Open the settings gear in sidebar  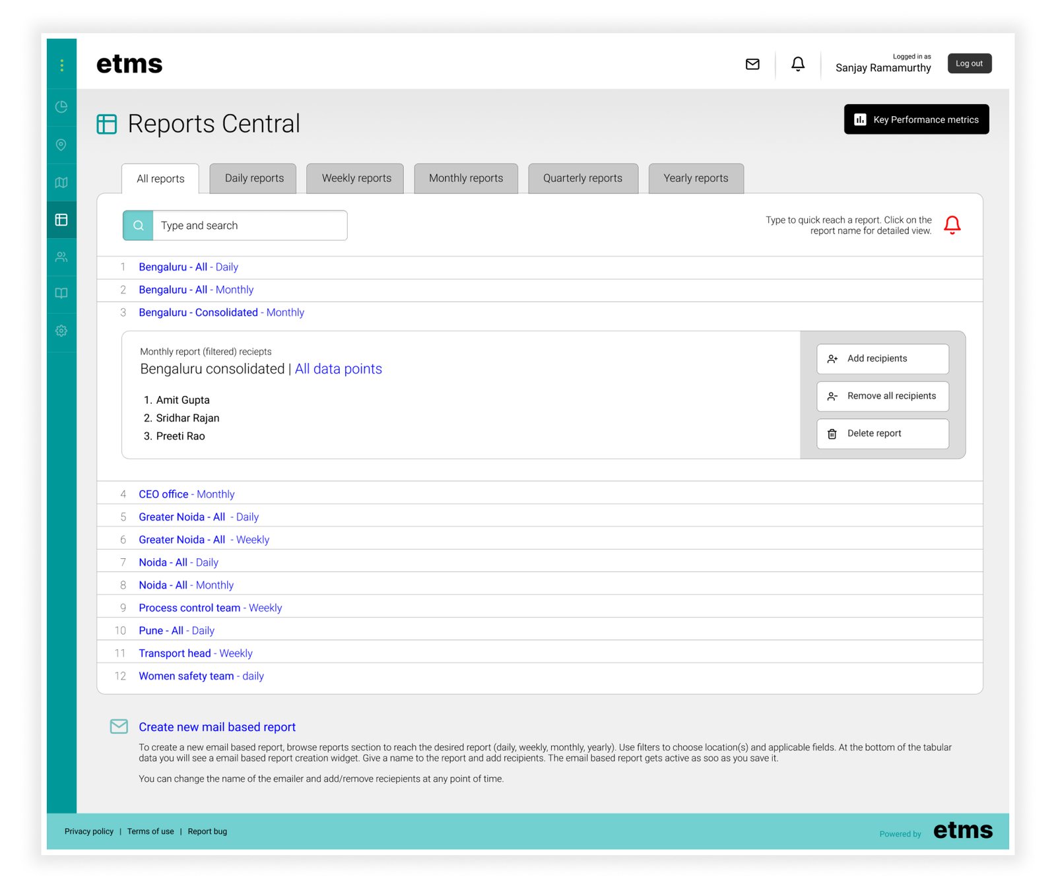[x=61, y=331]
